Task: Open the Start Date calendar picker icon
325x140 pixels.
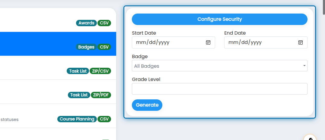Action: [x=208, y=42]
